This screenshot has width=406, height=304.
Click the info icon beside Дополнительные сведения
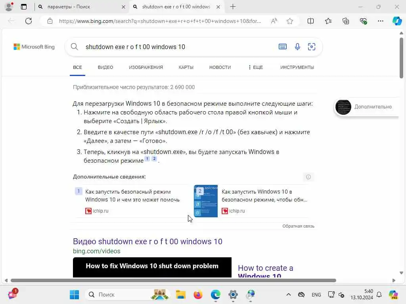click(x=308, y=177)
